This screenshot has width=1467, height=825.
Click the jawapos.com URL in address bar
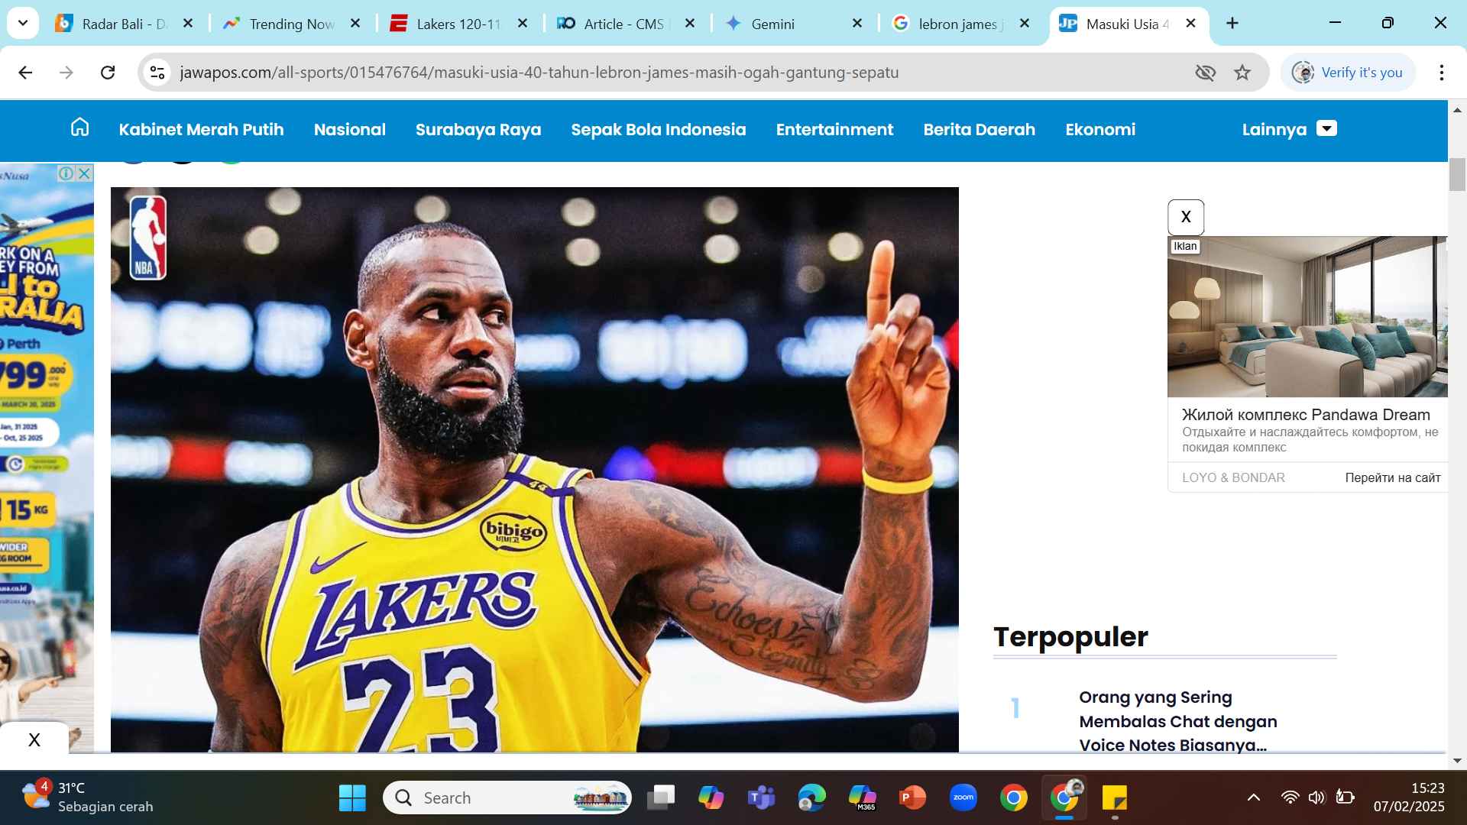pos(539,73)
